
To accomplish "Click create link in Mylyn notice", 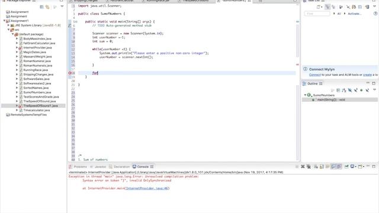I will [x=367, y=75].
